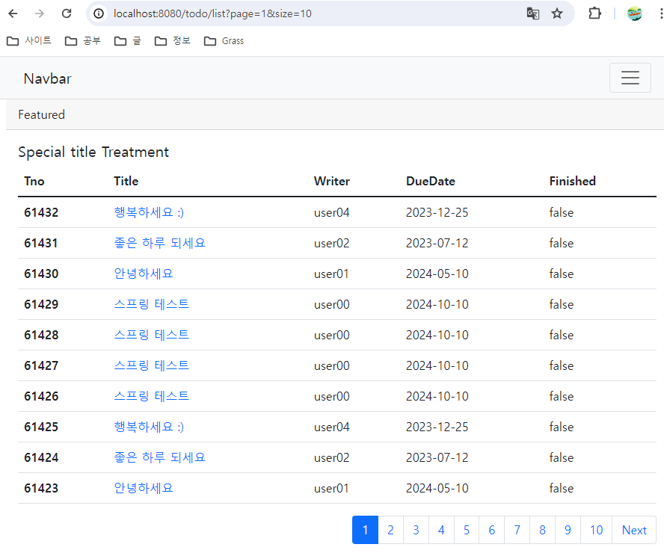This screenshot has width=664, height=559.
Task: Go to pagination page 10
Action: click(596, 530)
